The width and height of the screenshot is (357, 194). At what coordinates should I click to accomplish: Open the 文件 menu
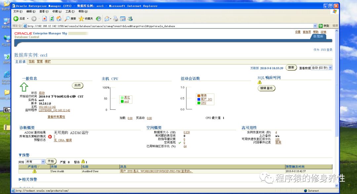(x=18, y=11)
